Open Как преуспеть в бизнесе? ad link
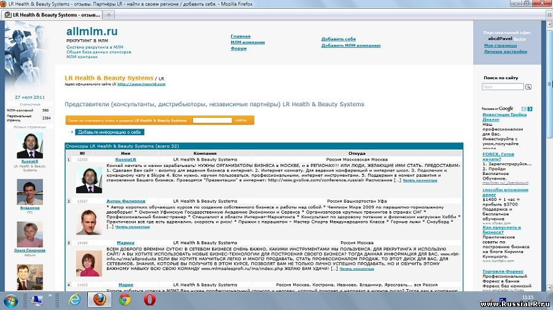553x310 pixels. [501, 230]
